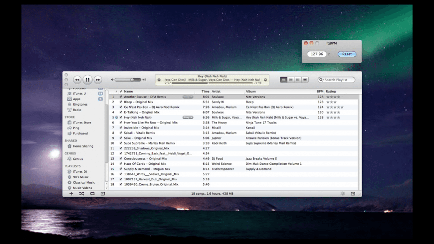Show the artwork viewer pane
This screenshot has height=244, width=434.
[102, 193]
